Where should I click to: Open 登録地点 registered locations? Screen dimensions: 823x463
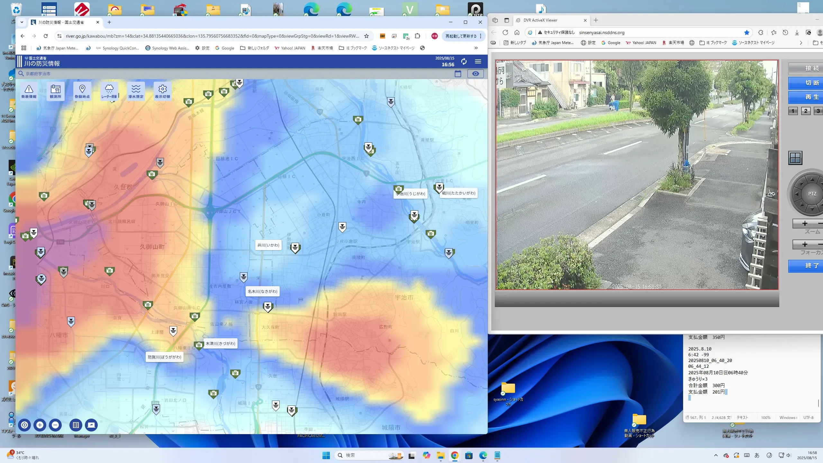82,91
